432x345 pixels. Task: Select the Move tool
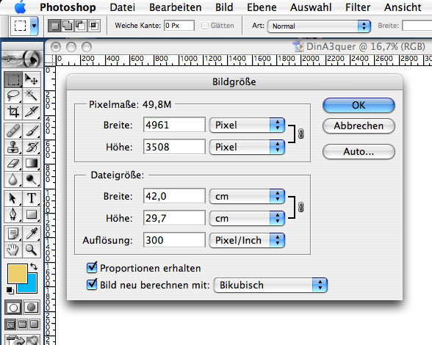(31, 80)
